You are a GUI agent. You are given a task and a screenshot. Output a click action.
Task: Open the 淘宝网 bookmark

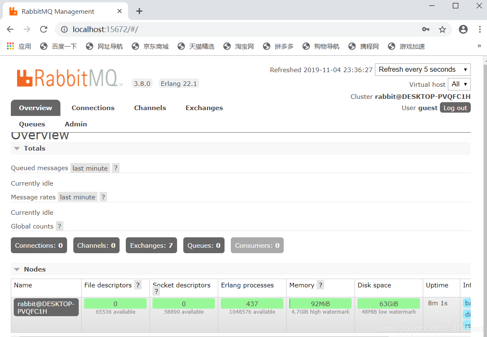coord(239,46)
